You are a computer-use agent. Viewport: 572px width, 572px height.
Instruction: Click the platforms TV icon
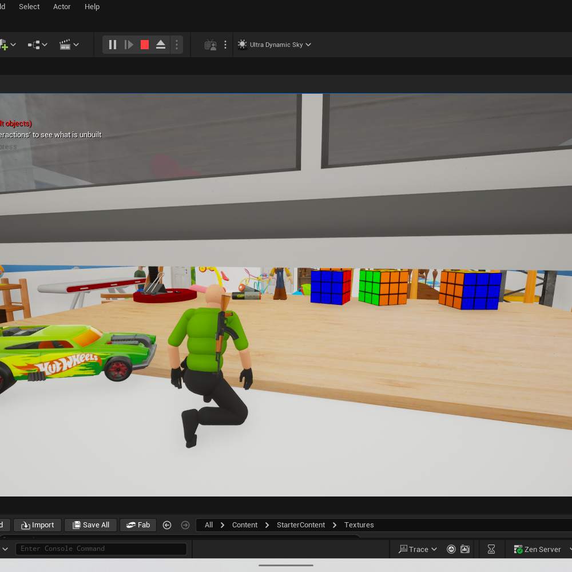click(210, 45)
